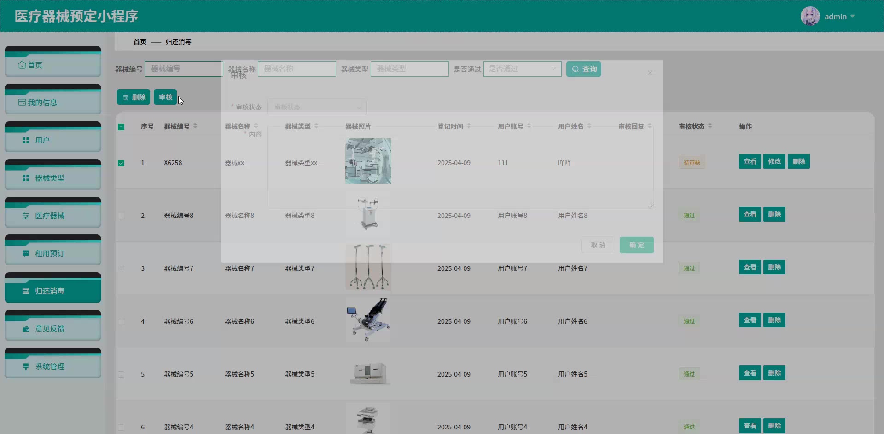
Task: Click 取消 in the 审核 dialog
Action: tap(598, 245)
